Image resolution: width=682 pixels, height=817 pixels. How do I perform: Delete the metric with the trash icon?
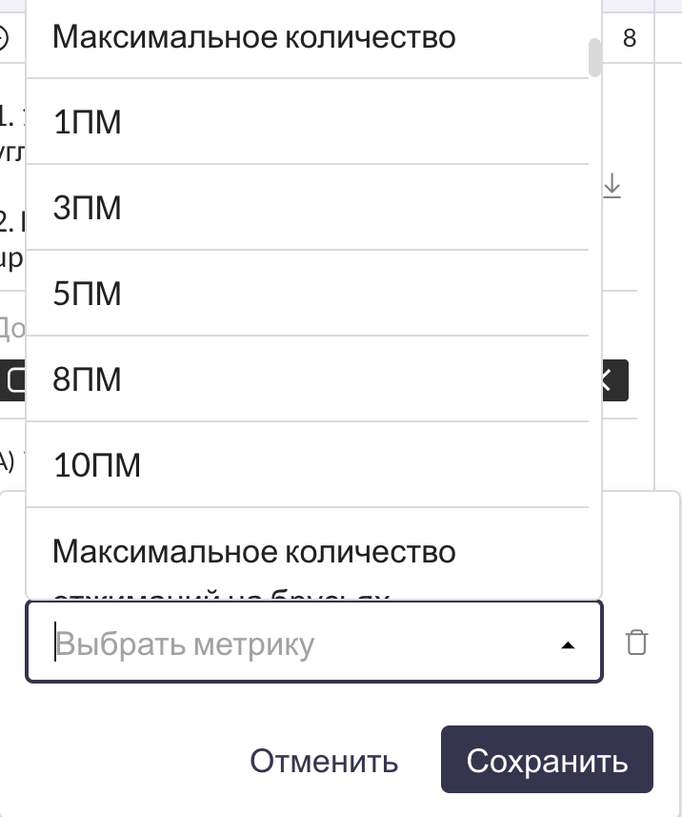coord(636,643)
